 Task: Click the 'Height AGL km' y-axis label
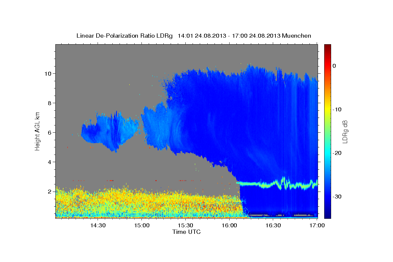click(37, 131)
